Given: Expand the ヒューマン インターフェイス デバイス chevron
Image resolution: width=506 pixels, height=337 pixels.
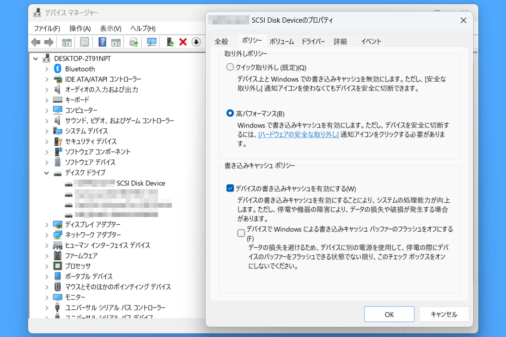Looking at the screenshot, I should (x=47, y=246).
